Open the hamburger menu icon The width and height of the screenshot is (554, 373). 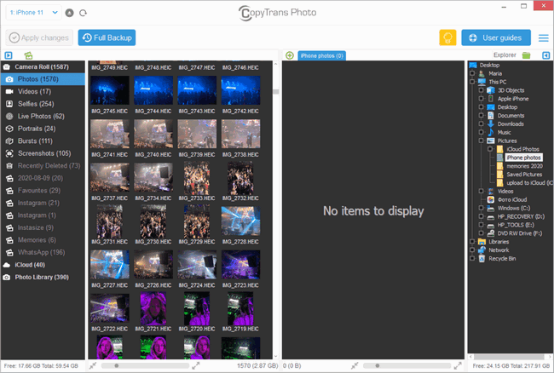tap(544, 37)
